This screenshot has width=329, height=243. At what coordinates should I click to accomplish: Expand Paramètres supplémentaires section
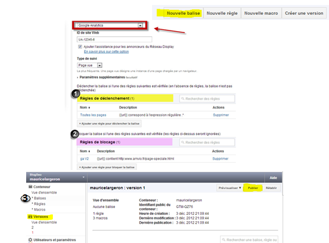pos(102,77)
